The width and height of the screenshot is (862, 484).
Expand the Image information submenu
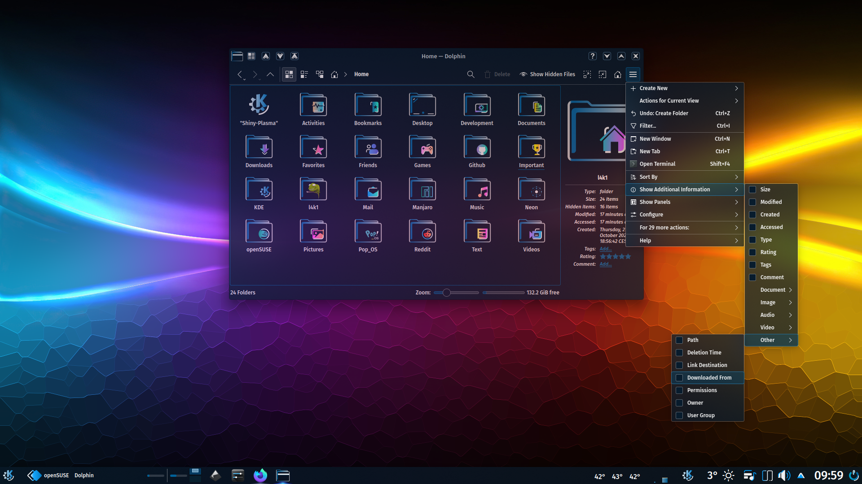pyautogui.click(x=771, y=302)
